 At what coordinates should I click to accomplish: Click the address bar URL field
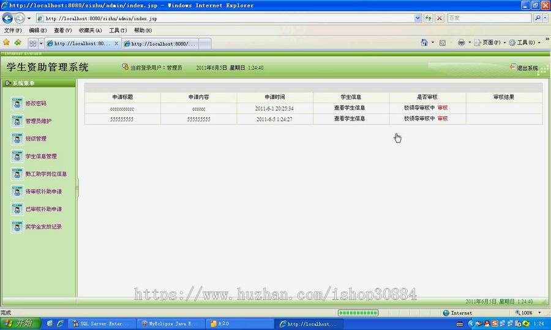(x=225, y=18)
